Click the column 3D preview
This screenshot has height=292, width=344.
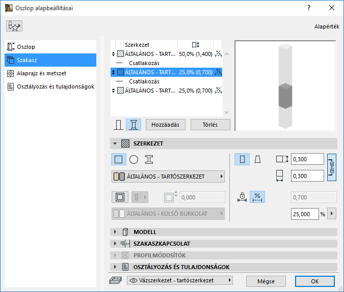coord(285,86)
